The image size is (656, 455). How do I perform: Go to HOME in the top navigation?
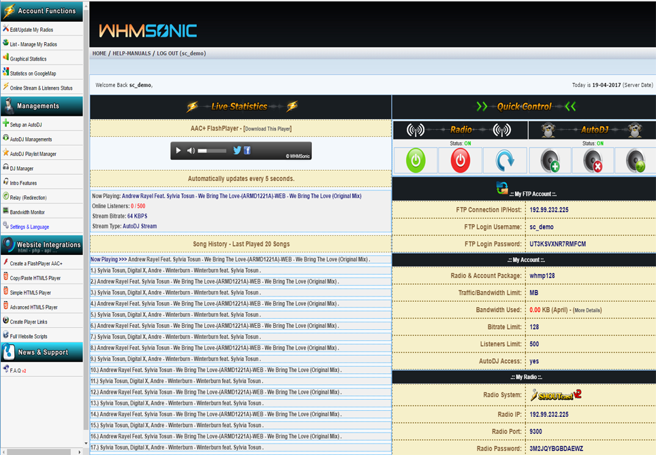[x=99, y=54]
